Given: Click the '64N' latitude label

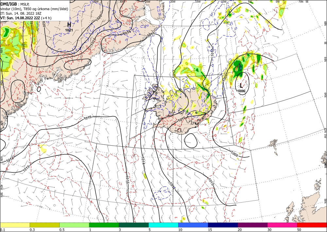Looking at the screenshot, I should coord(325,95).
